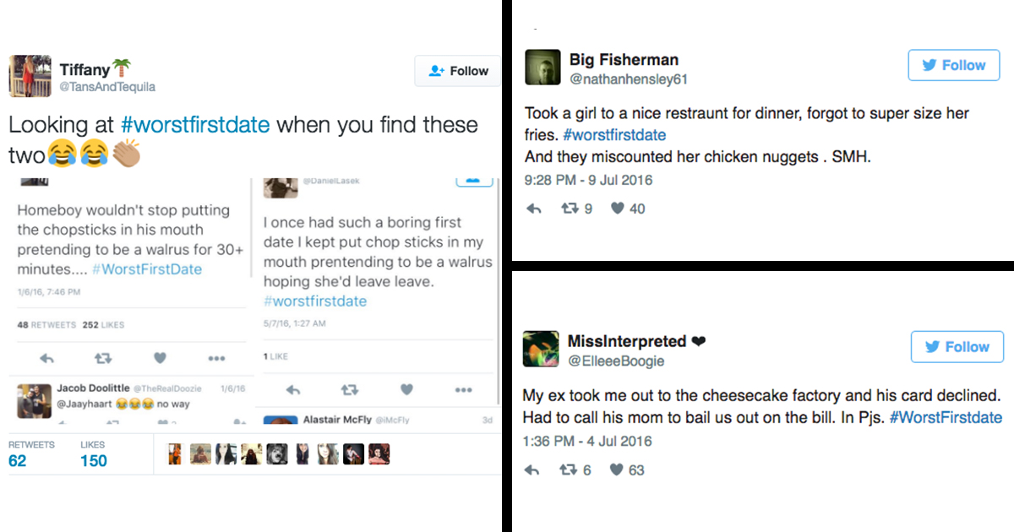Select the retweet icon on the Homeboy walrus tweet
The height and width of the screenshot is (532, 1014).
tap(102, 358)
